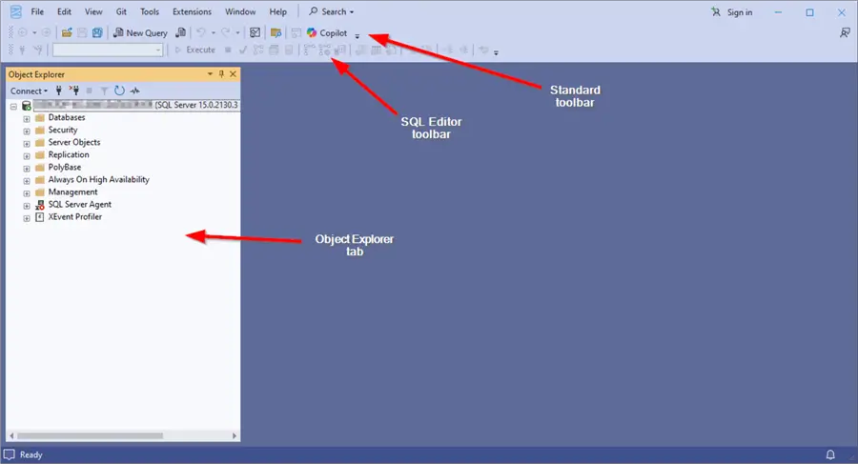Screen dimensions: 858x464
Task: Click Disconnect plug icon with red X
Action: [73, 91]
